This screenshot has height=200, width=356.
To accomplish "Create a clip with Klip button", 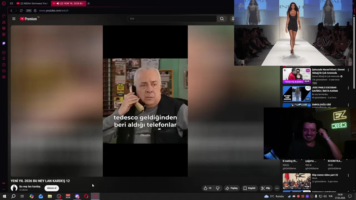I will [x=266, y=188].
